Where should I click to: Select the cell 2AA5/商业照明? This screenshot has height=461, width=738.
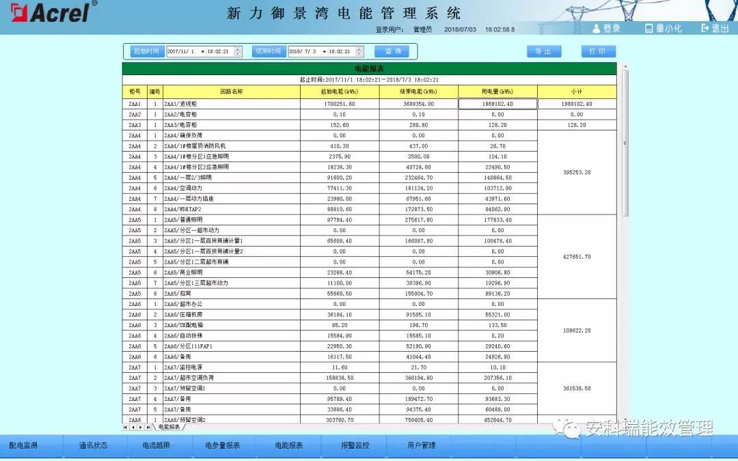pos(232,273)
